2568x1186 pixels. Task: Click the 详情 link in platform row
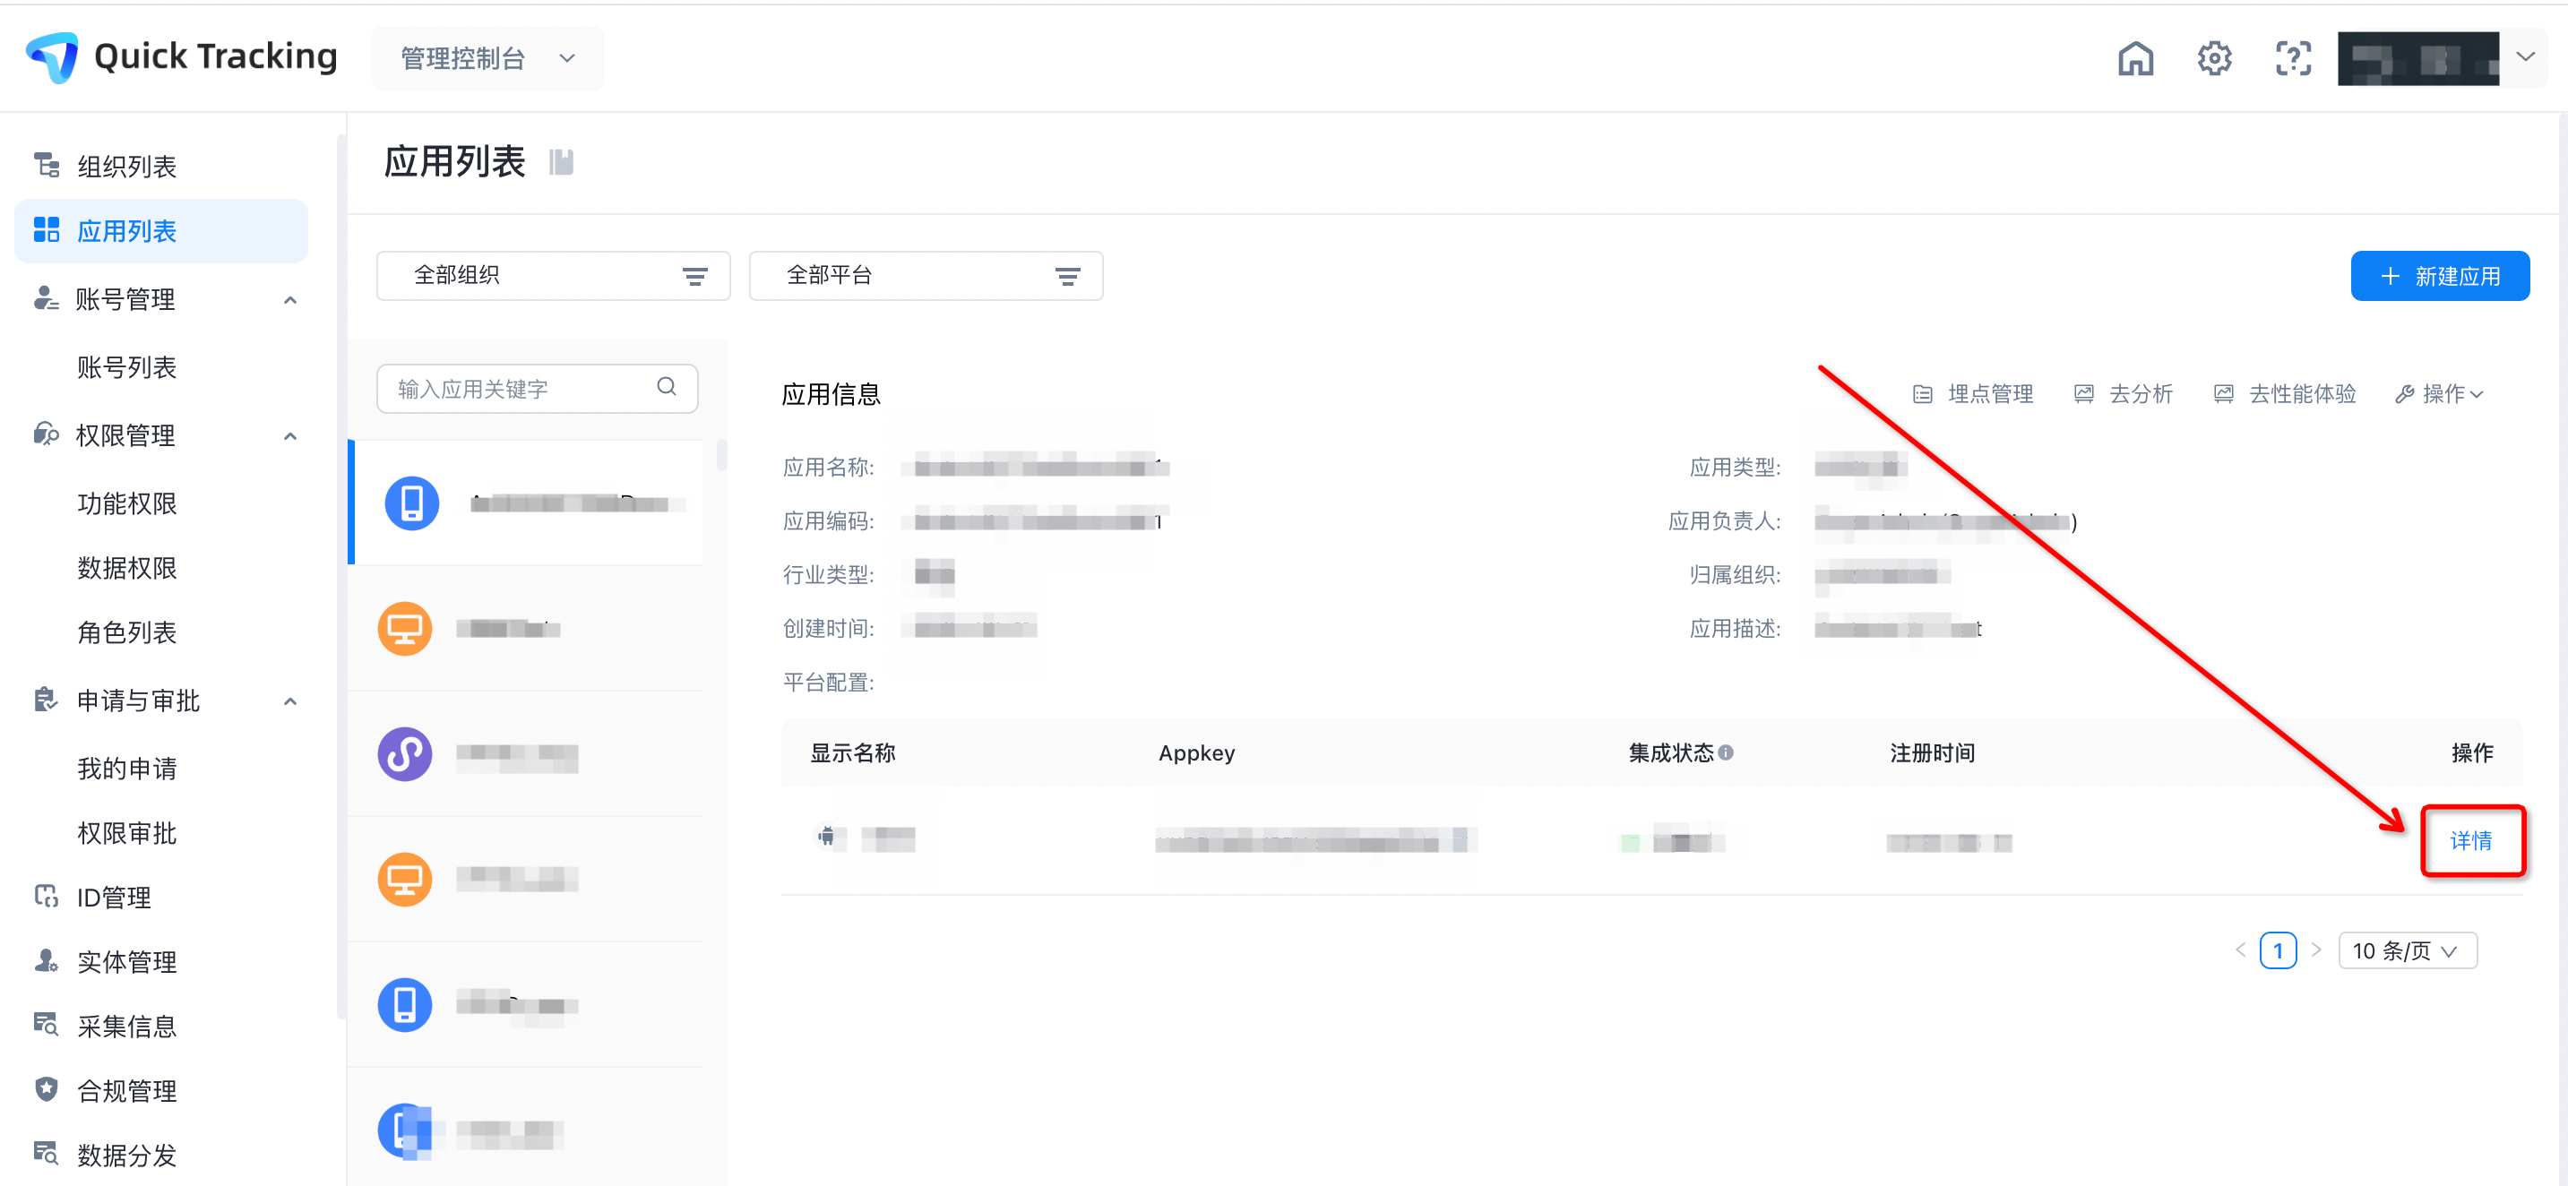(2470, 841)
